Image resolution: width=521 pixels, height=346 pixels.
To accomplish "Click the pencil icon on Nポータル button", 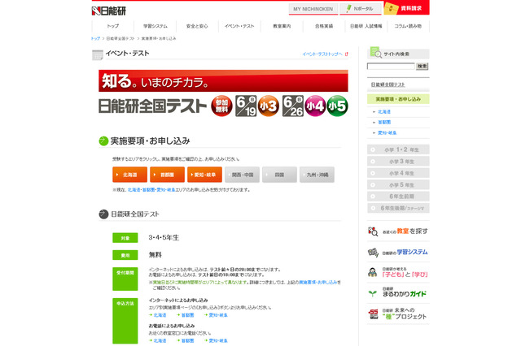I will coord(348,8).
